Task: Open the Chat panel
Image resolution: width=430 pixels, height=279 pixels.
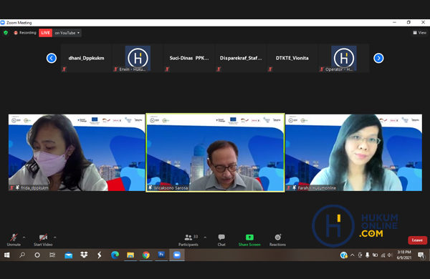Action: 221,240
